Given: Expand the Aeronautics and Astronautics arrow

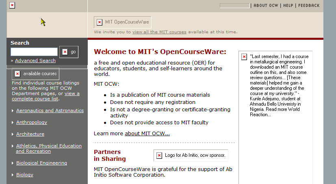Looking at the screenshot, I should (x=13, y=111).
